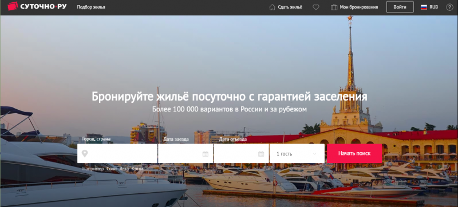Click the suitcase icon for Мои бронирования
Screen dimensions: 458x207
(x=334, y=7)
